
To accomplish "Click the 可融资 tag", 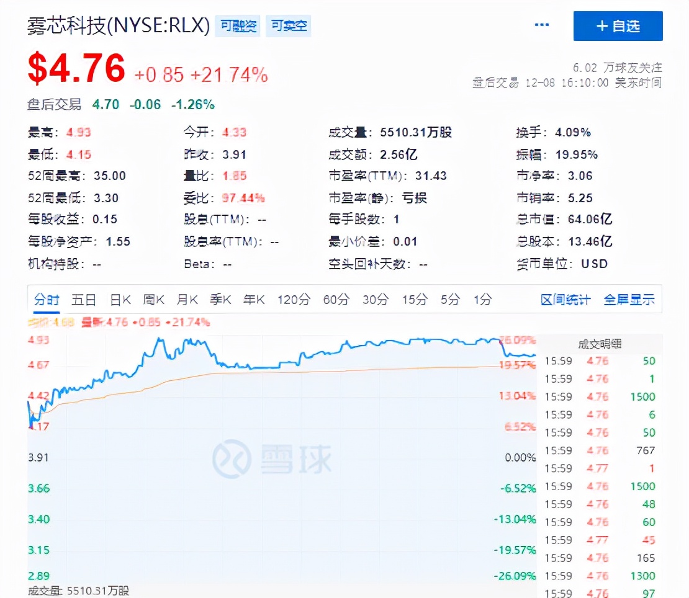I will tap(238, 26).
